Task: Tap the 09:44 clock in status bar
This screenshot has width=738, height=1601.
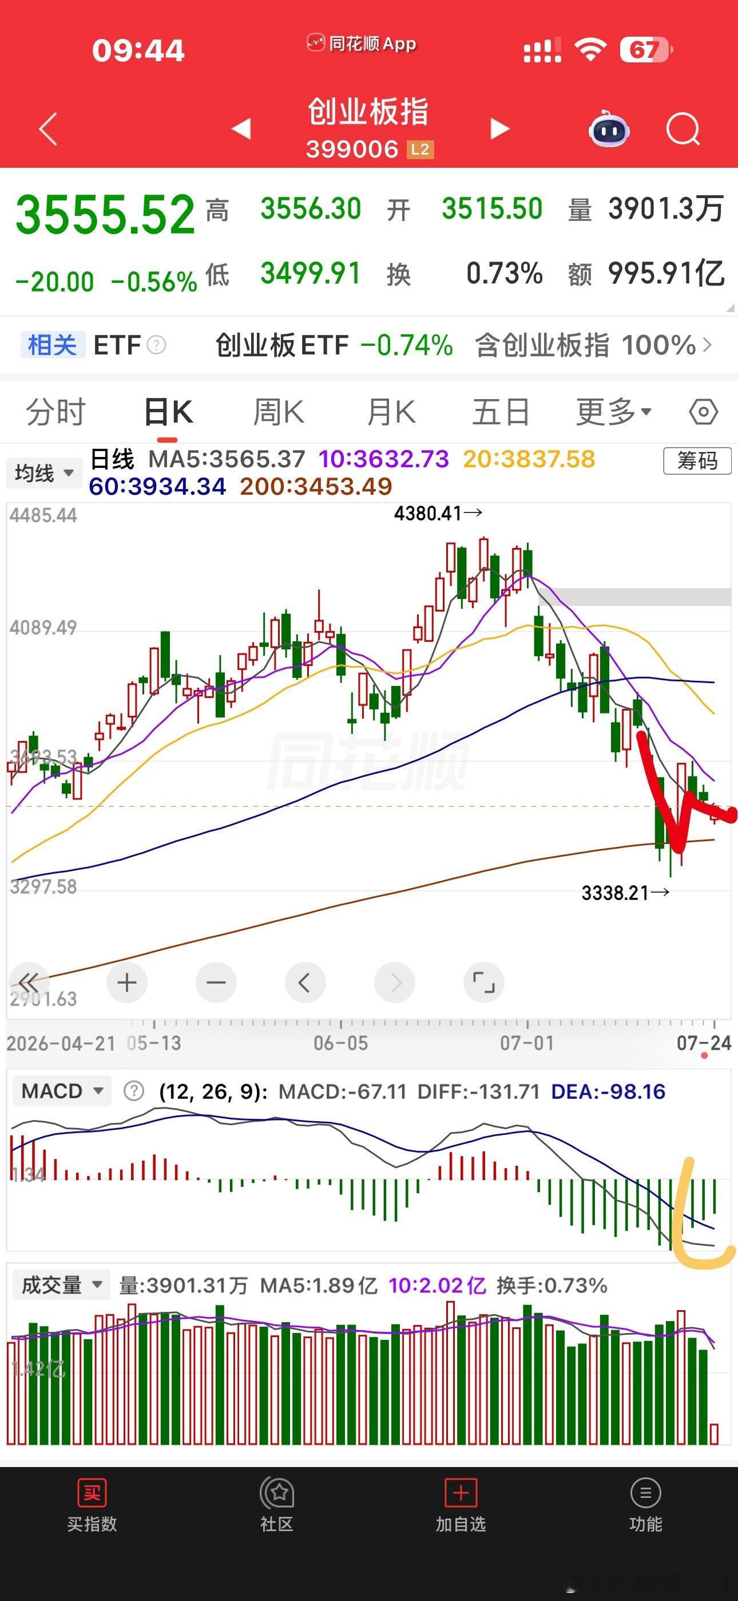Action: point(138,50)
